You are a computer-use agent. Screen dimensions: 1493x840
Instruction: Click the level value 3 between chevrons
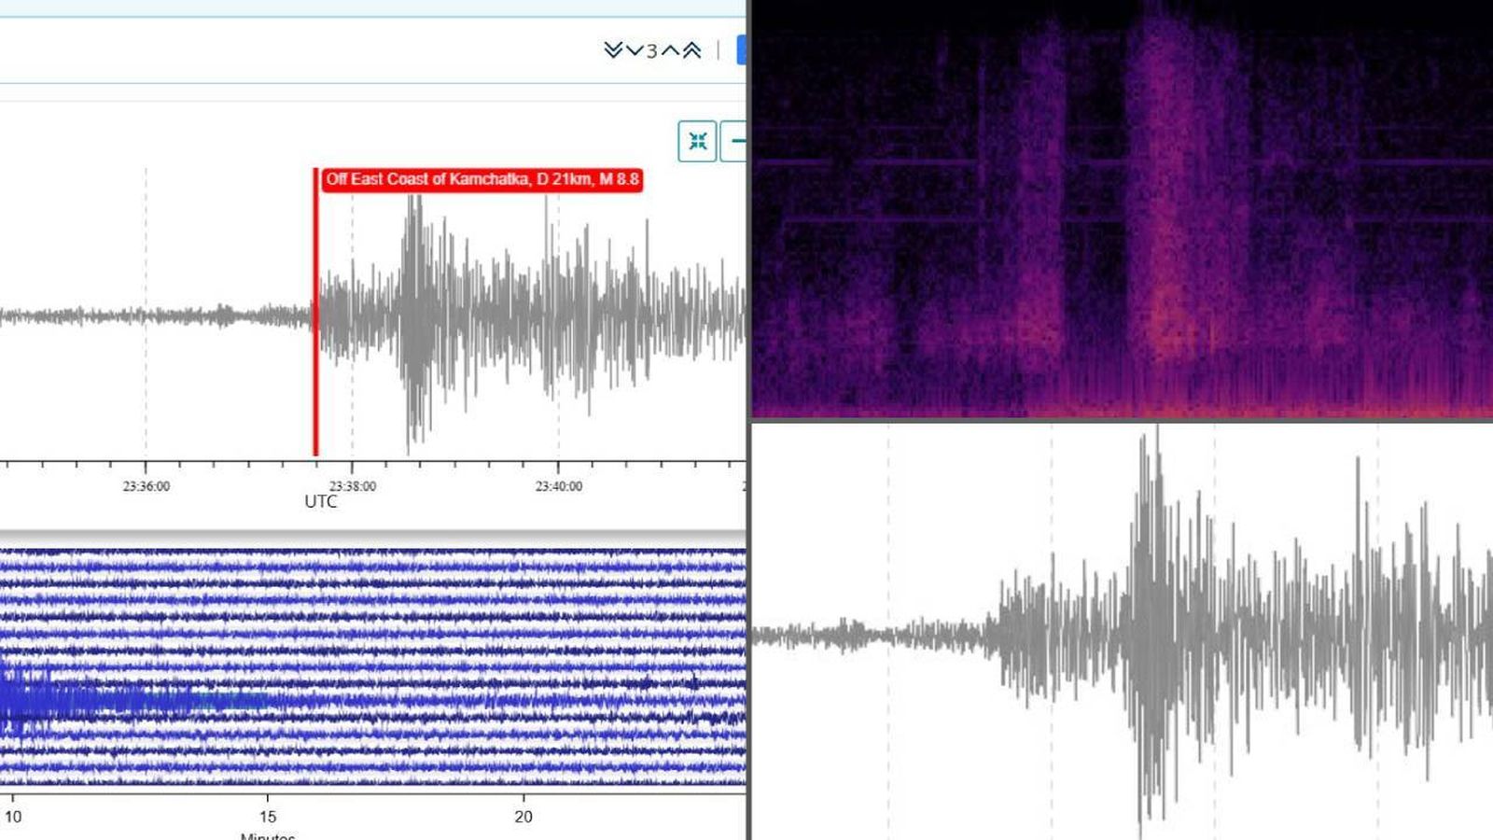pyautogui.click(x=651, y=51)
